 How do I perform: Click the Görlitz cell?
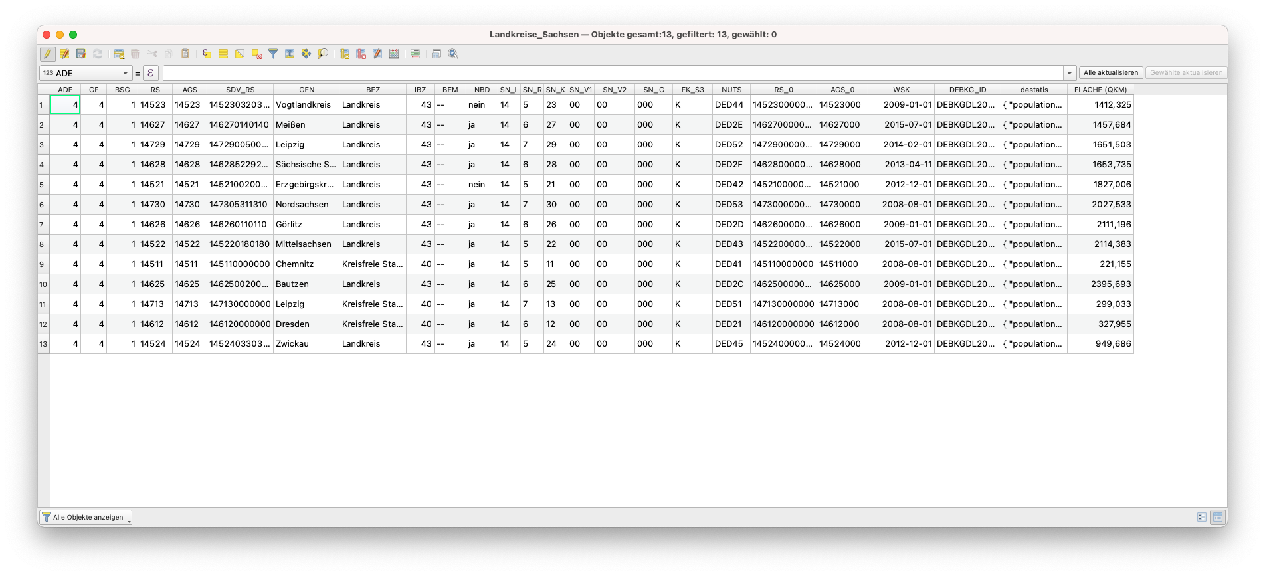coord(306,225)
